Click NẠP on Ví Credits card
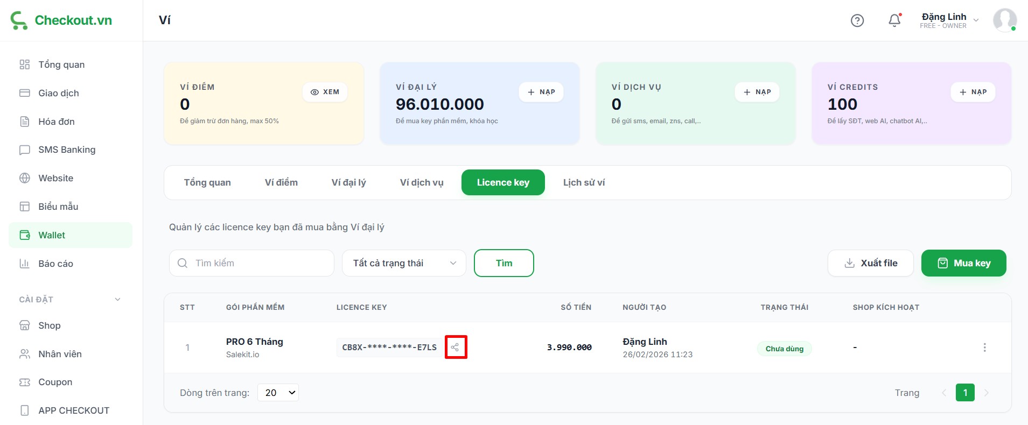 click(x=973, y=92)
